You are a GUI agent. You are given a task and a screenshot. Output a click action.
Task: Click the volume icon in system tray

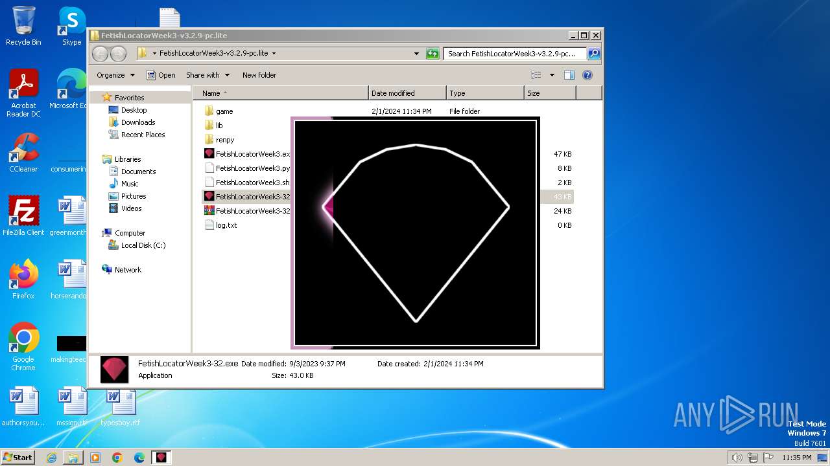point(737,458)
